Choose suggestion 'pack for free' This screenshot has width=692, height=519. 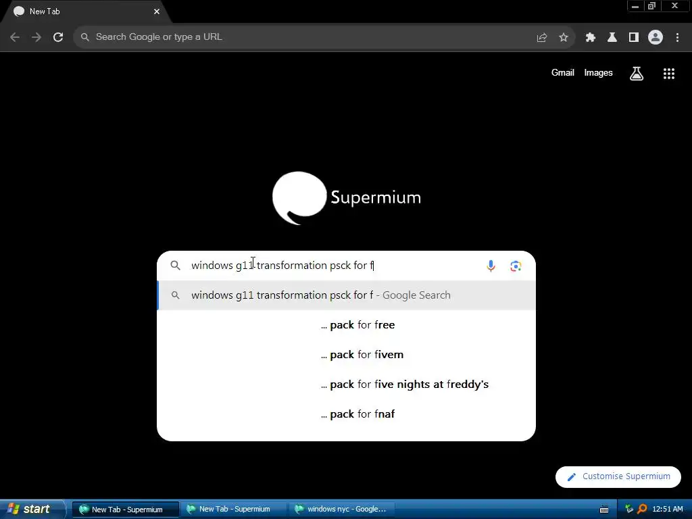[x=347, y=325]
